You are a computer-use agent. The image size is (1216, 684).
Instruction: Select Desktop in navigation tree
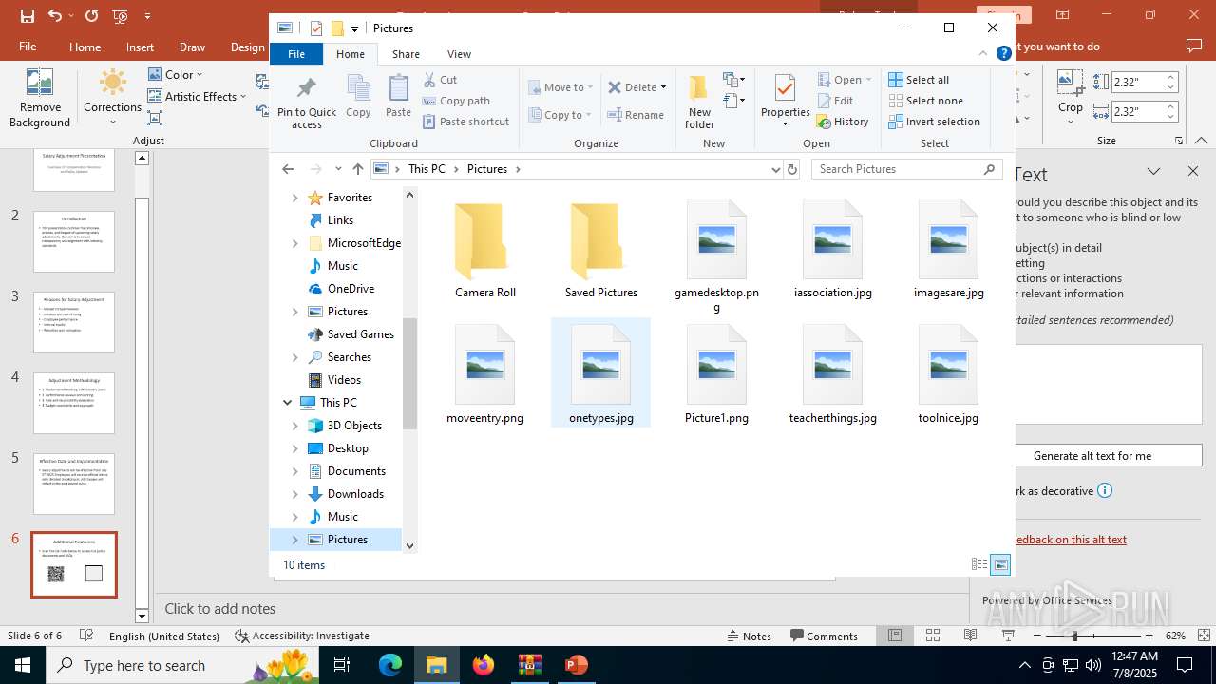point(348,448)
